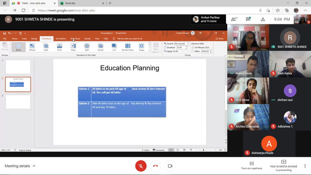This screenshot has height=175, width=311.
Task: Turn on captions
Action: point(252,166)
